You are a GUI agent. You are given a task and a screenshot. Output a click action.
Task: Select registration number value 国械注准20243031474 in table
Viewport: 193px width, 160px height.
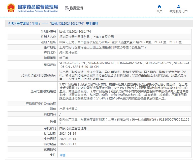(x=75, y=32)
